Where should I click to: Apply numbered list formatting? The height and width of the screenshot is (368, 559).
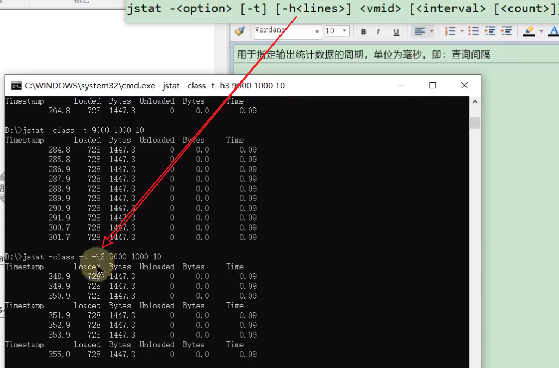pos(450,31)
